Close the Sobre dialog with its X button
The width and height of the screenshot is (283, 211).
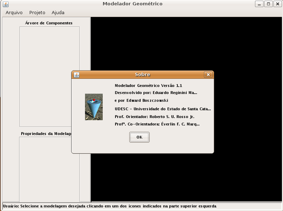point(208,75)
